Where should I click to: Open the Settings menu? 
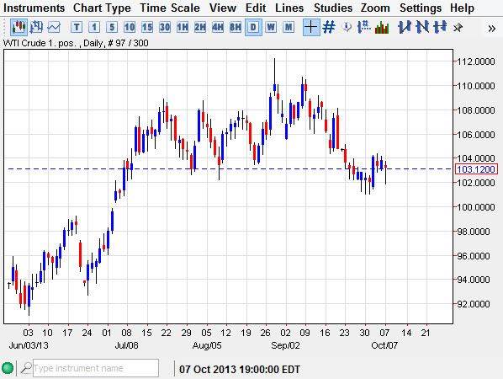(x=421, y=8)
